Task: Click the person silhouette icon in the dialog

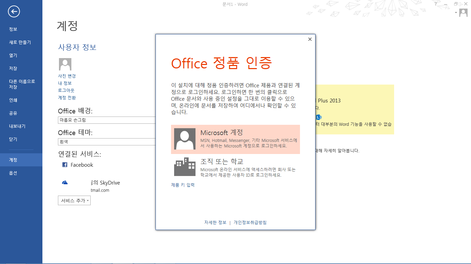Action: [x=185, y=139]
